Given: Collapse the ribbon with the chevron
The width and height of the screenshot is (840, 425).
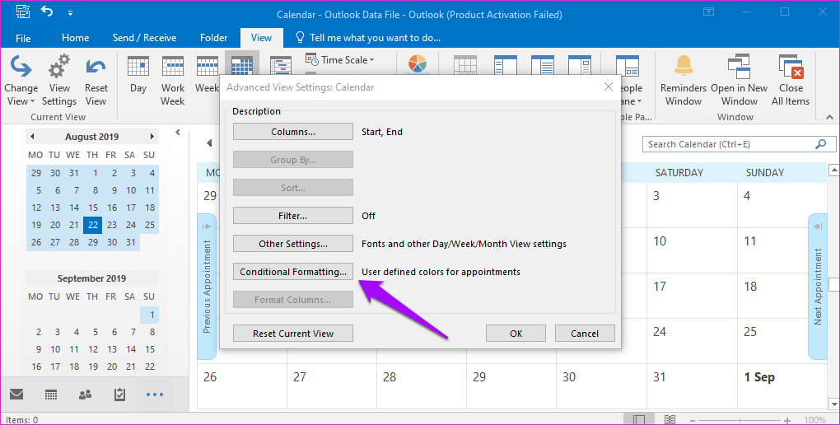Looking at the screenshot, I should click(829, 117).
